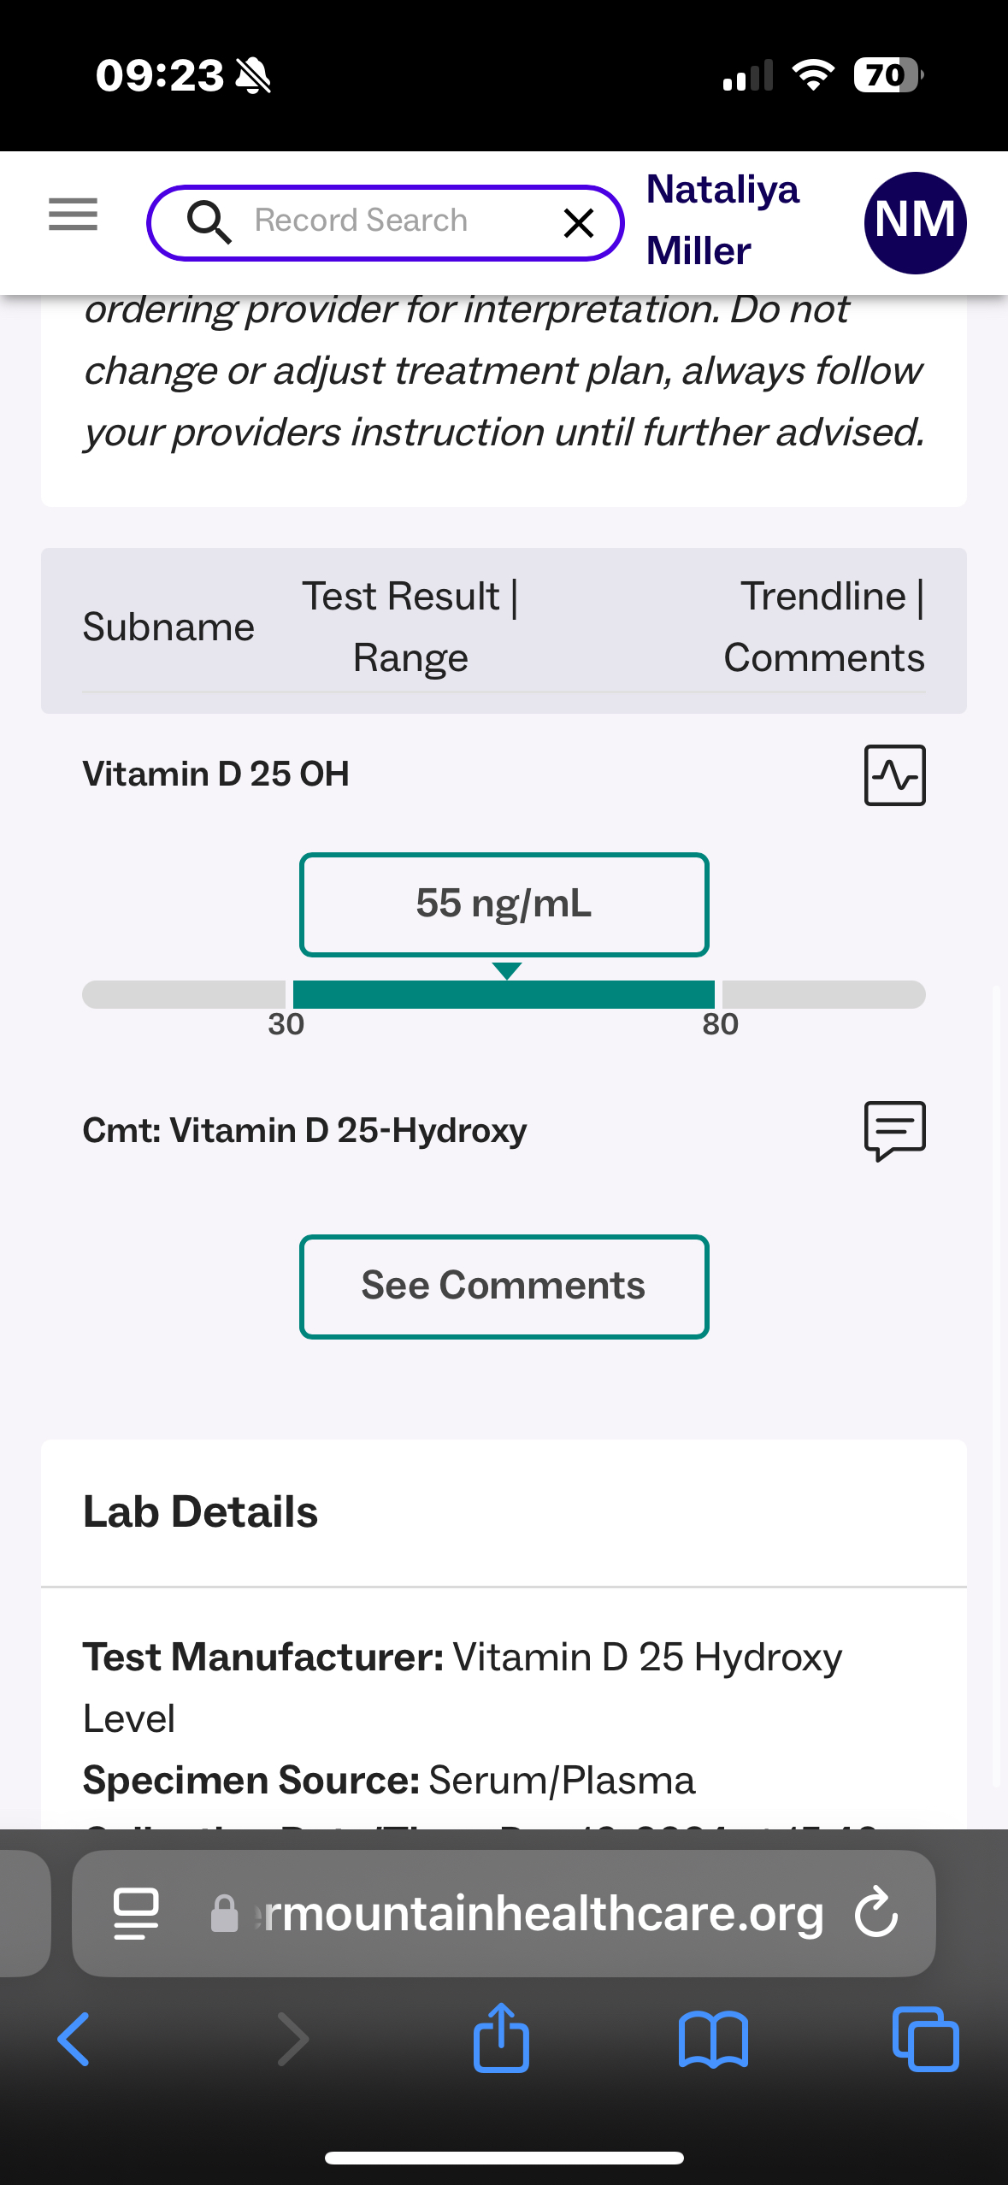Open the Safari share sheet
This screenshot has width=1008, height=2185.
[501, 2038]
